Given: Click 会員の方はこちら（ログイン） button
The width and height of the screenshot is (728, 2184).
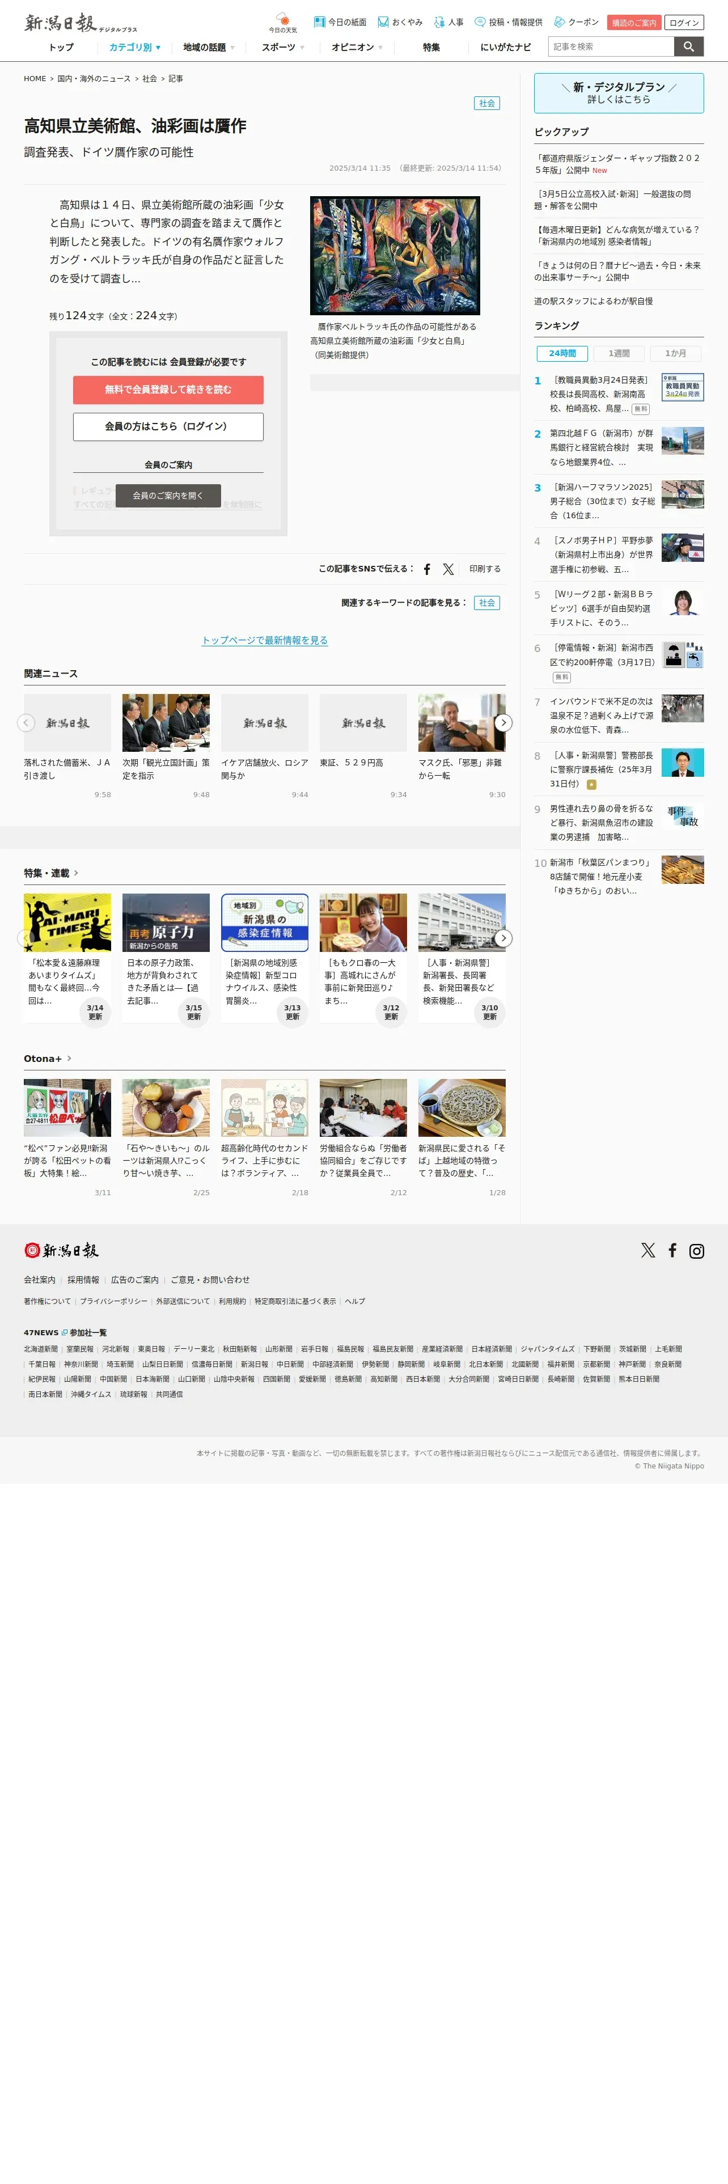Looking at the screenshot, I should click(x=168, y=426).
